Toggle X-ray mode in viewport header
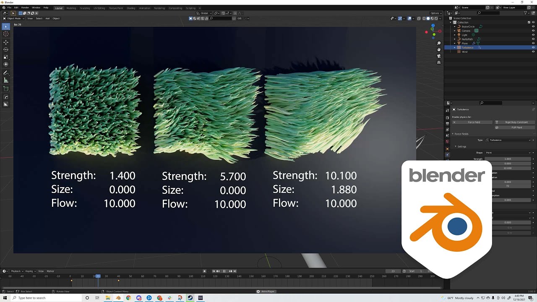 click(418, 18)
